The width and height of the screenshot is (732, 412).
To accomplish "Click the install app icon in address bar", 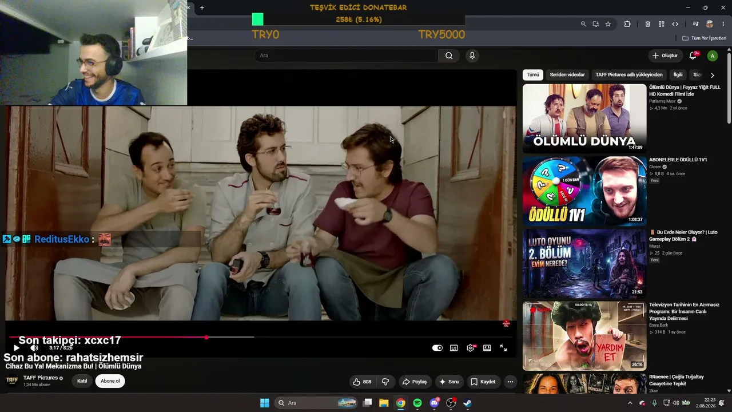I will point(595,24).
